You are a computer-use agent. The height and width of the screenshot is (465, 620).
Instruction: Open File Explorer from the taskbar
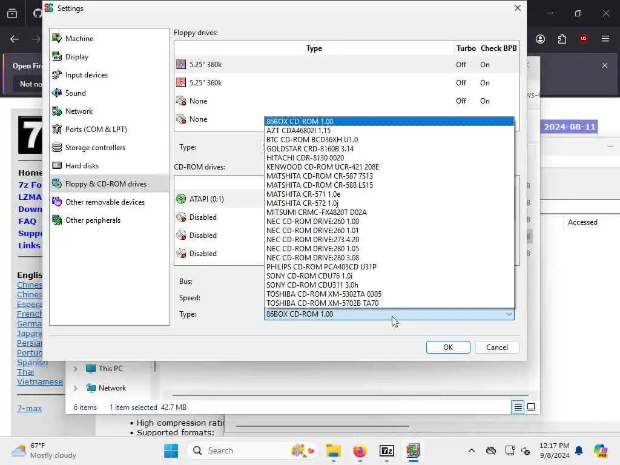click(334, 450)
